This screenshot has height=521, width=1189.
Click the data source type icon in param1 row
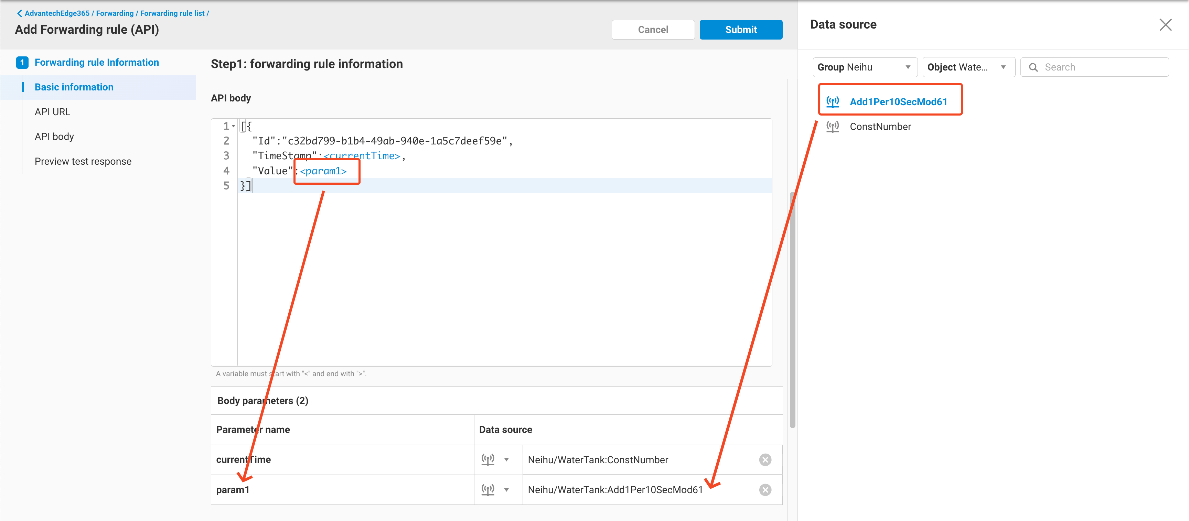(x=488, y=489)
